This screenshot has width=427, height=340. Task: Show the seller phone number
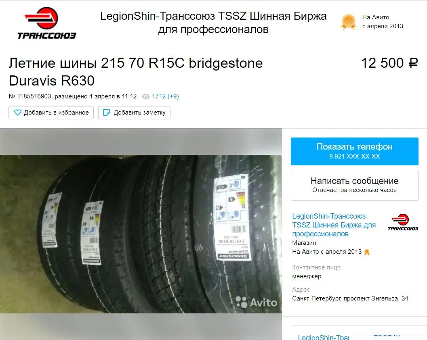[x=355, y=151]
